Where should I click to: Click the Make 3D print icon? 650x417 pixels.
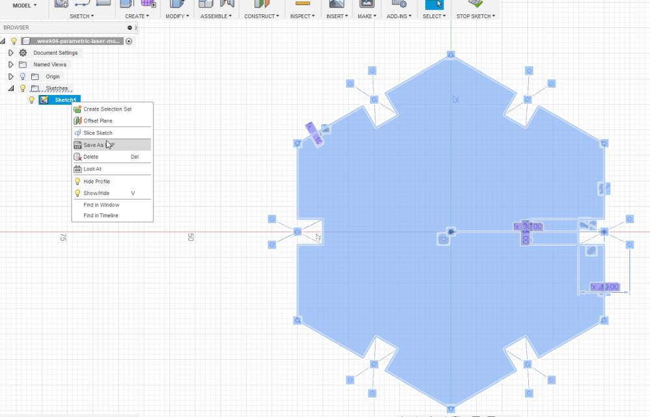pyautogui.click(x=367, y=4)
